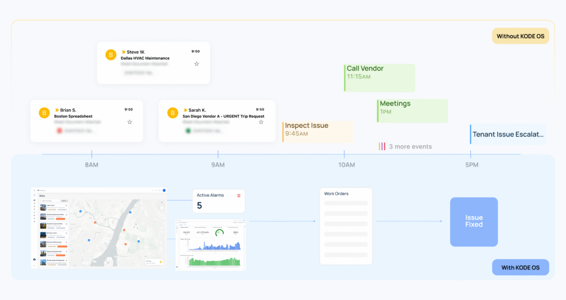Click the 9:50 time on Sarah K. email
Viewport: 566px width, 300px height.
click(260, 109)
